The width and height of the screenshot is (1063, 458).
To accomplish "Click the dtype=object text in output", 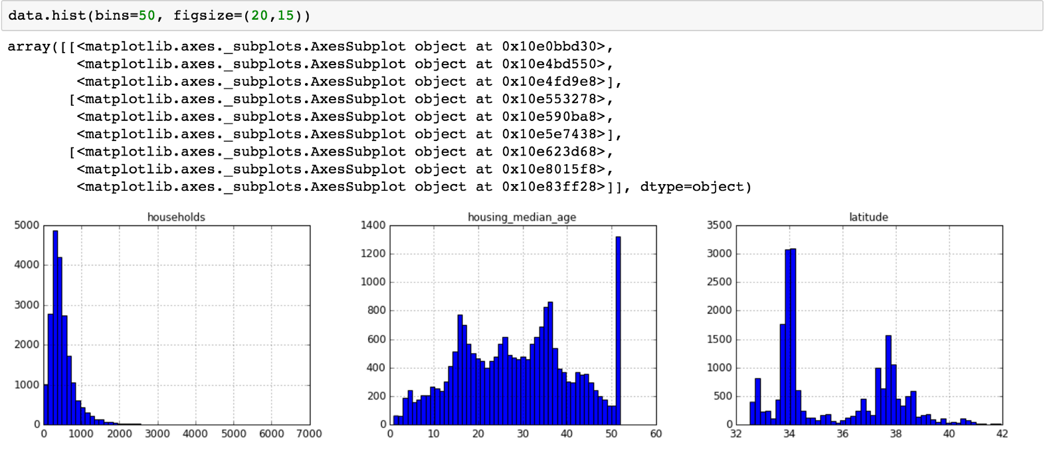I will pos(695,187).
